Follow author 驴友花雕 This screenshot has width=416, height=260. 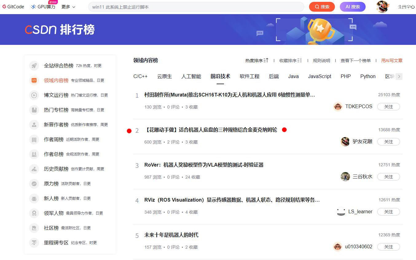point(388,142)
